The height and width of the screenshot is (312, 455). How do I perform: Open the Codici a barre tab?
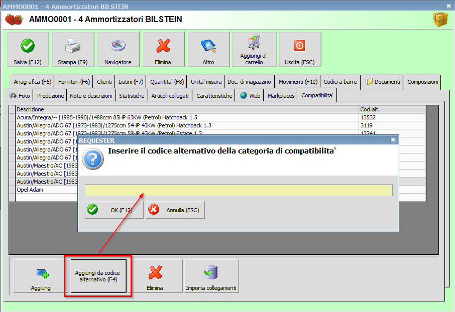click(x=340, y=82)
